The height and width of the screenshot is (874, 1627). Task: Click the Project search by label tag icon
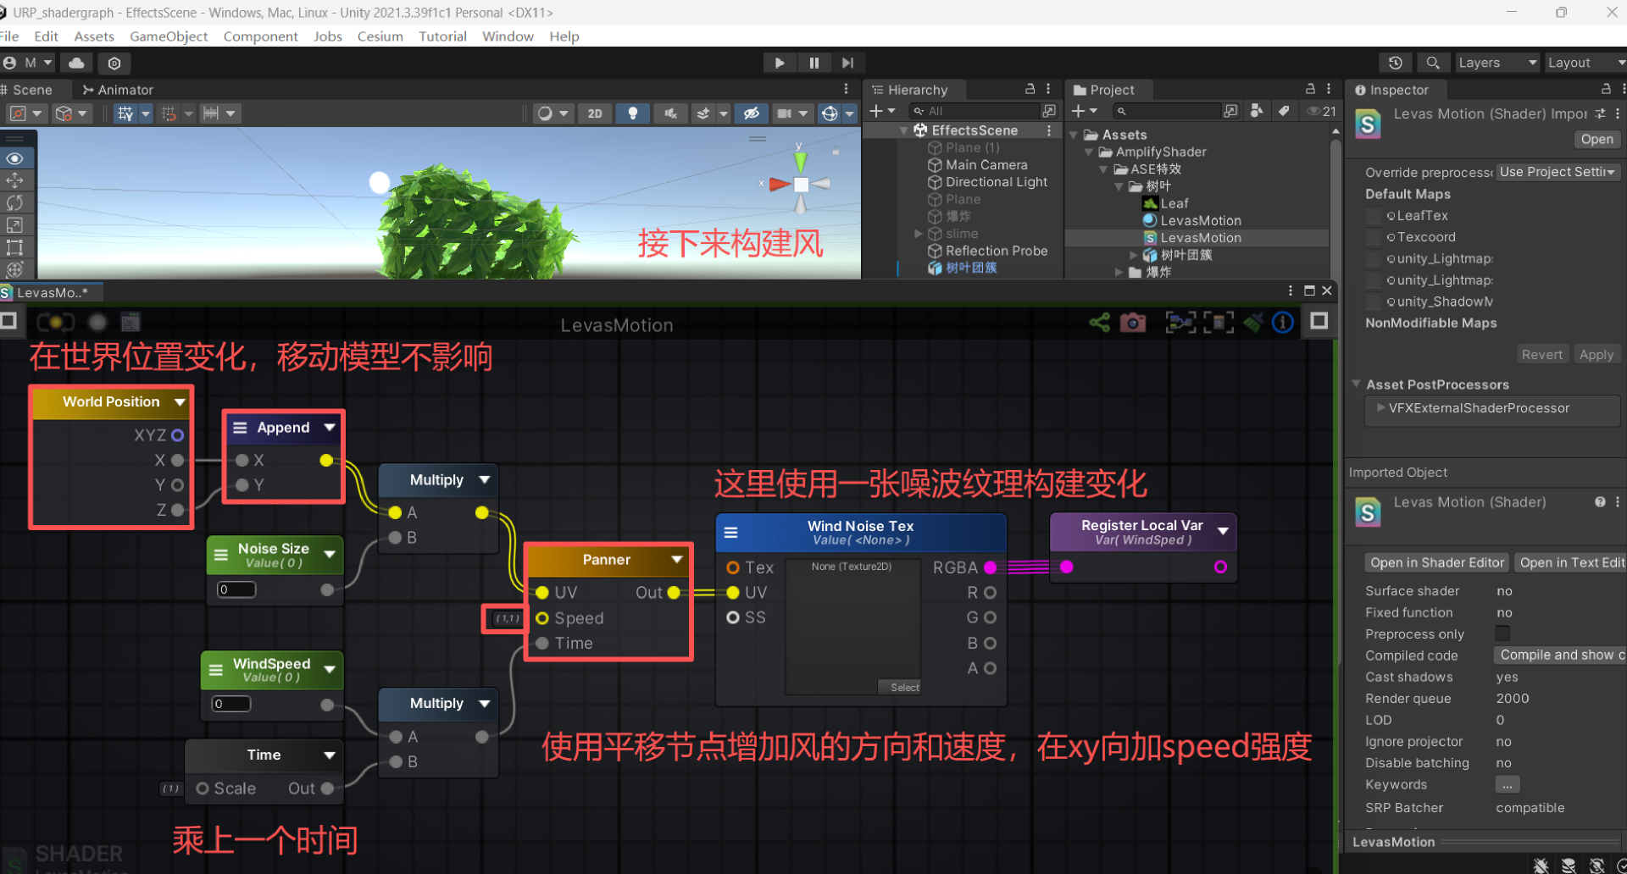[1284, 111]
